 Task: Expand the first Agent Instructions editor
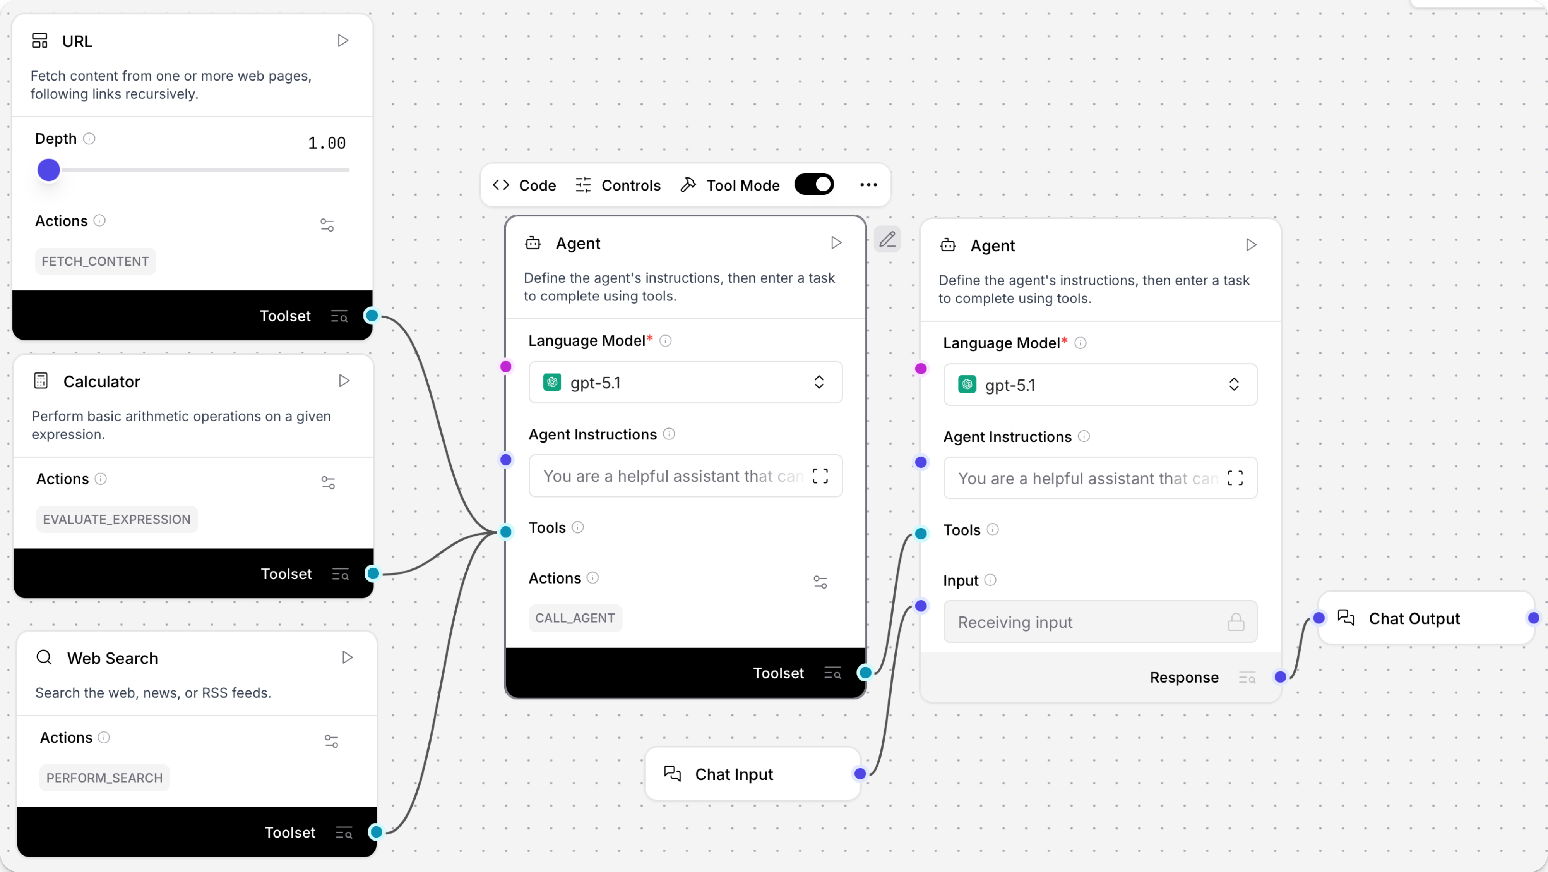click(x=820, y=476)
